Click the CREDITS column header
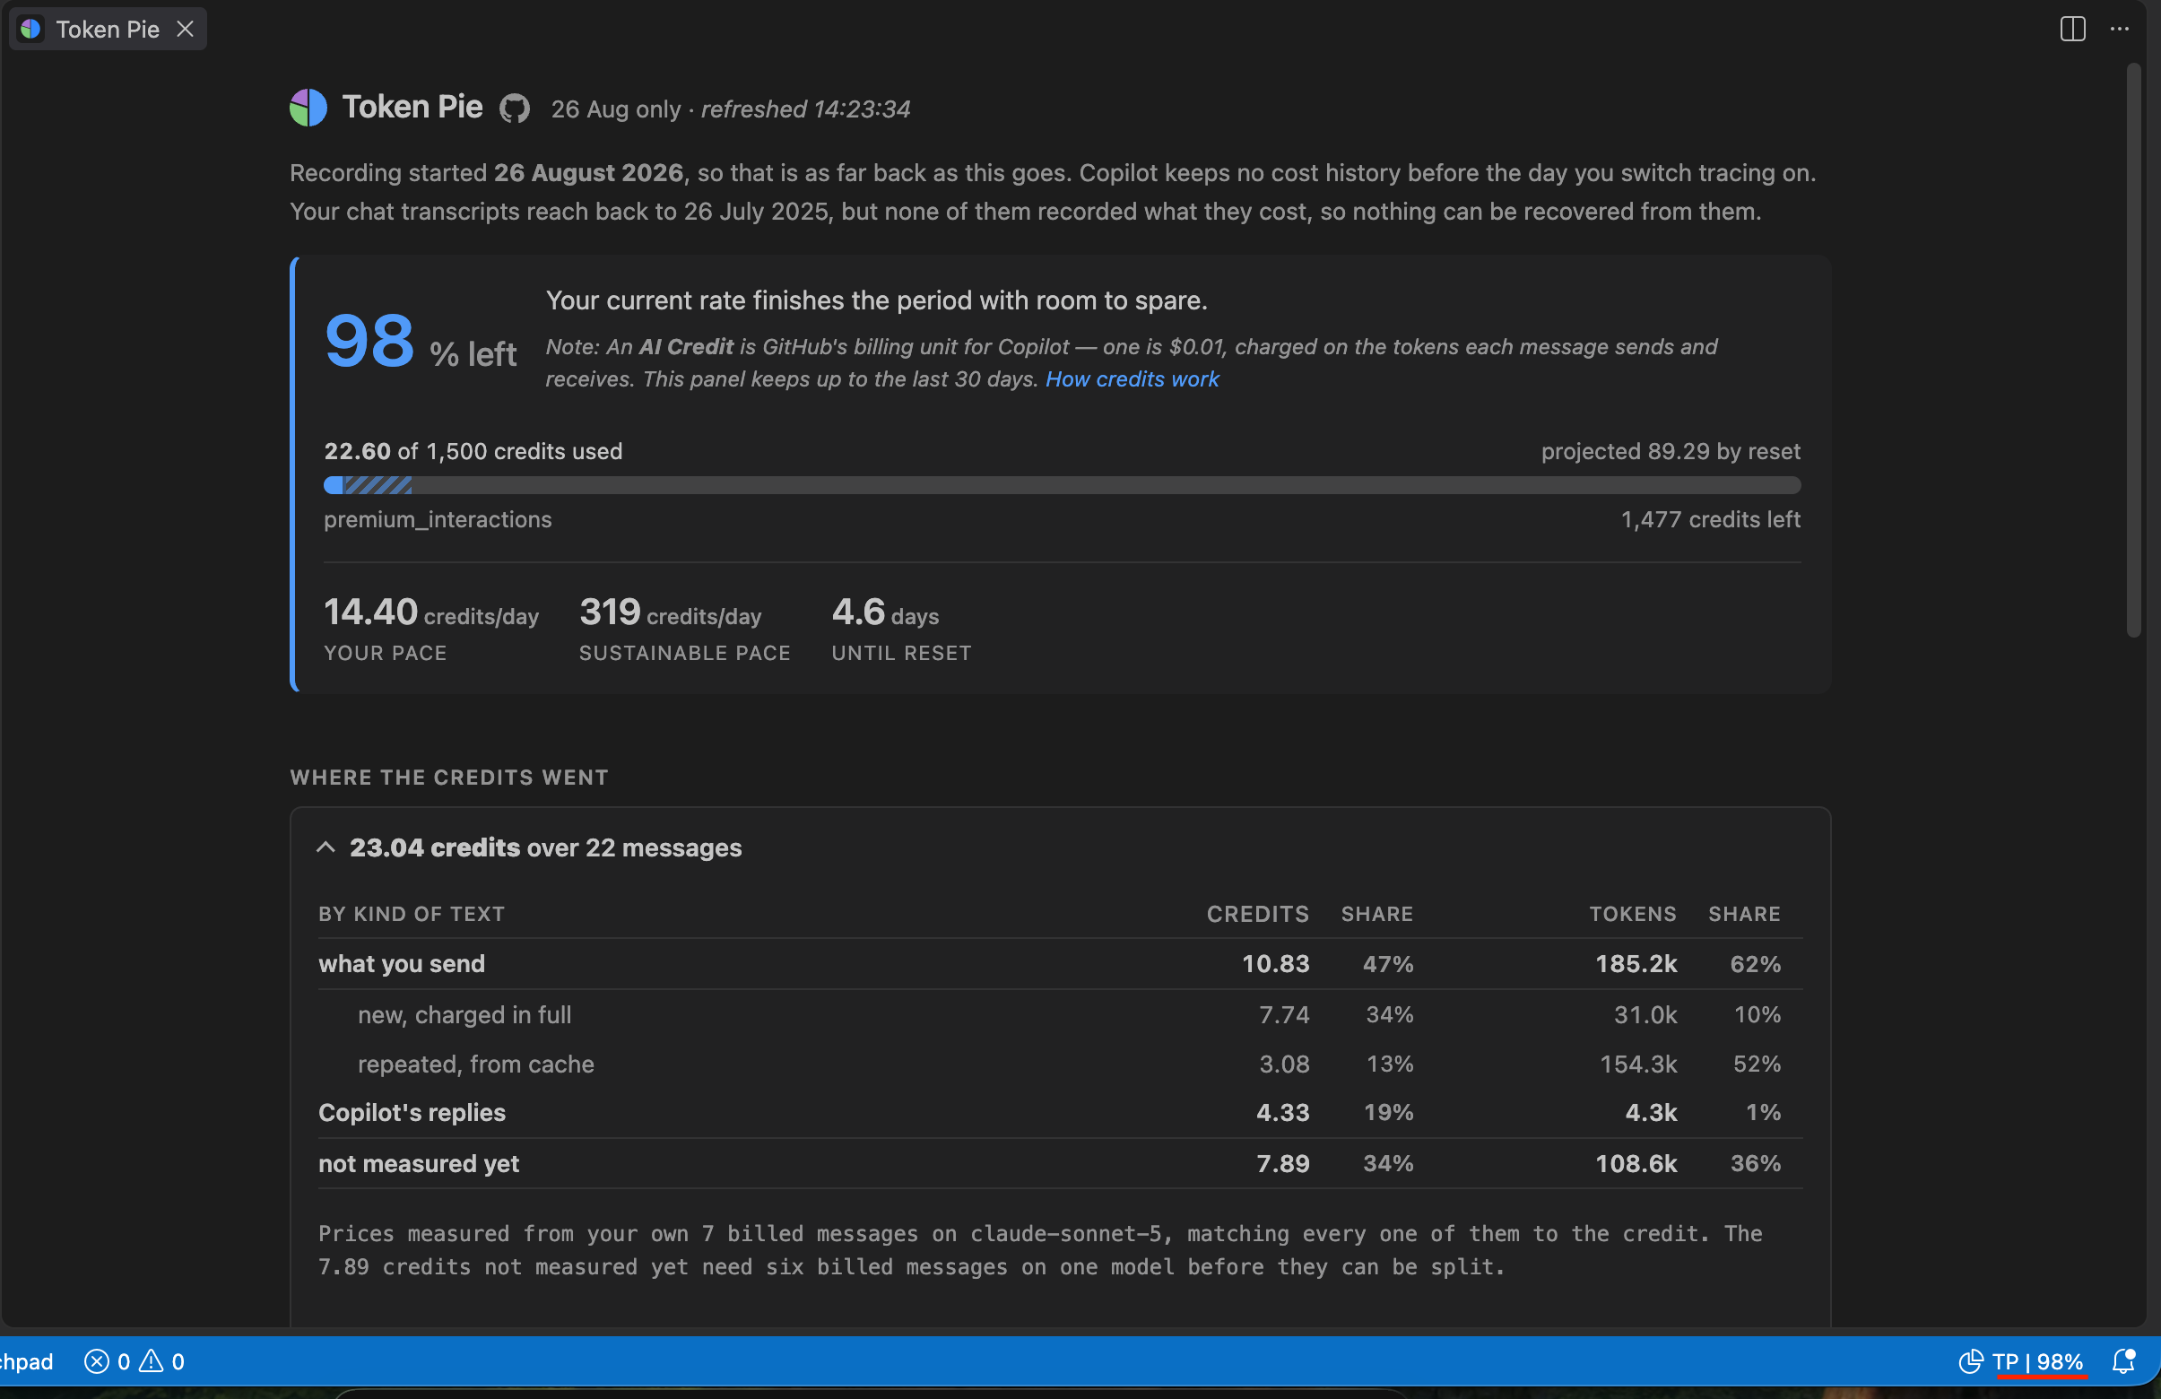This screenshot has height=1399, width=2161. click(1257, 914)
